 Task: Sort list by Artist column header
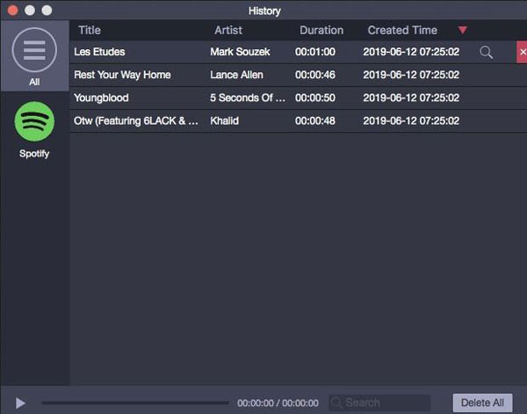coord(228,31)
